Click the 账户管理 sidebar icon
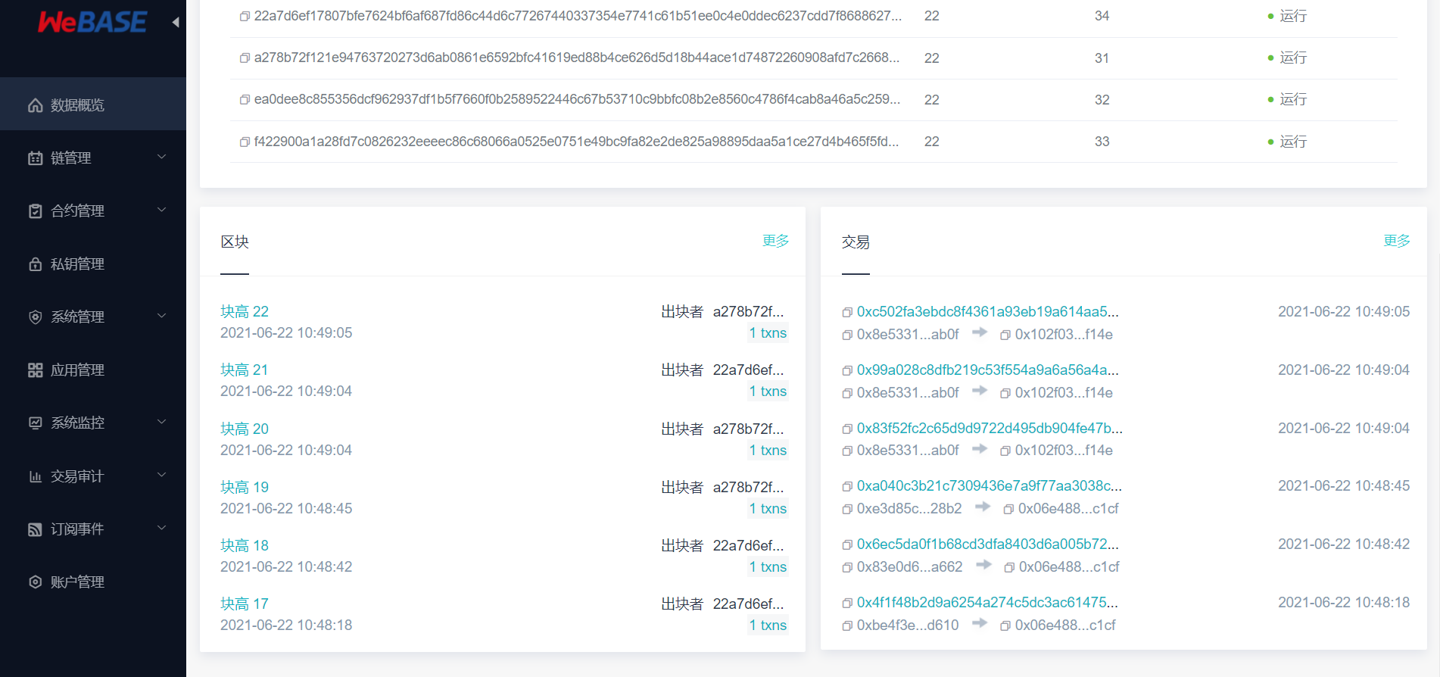This screenshot has width=1440, height=677. [x=35, y=582]
